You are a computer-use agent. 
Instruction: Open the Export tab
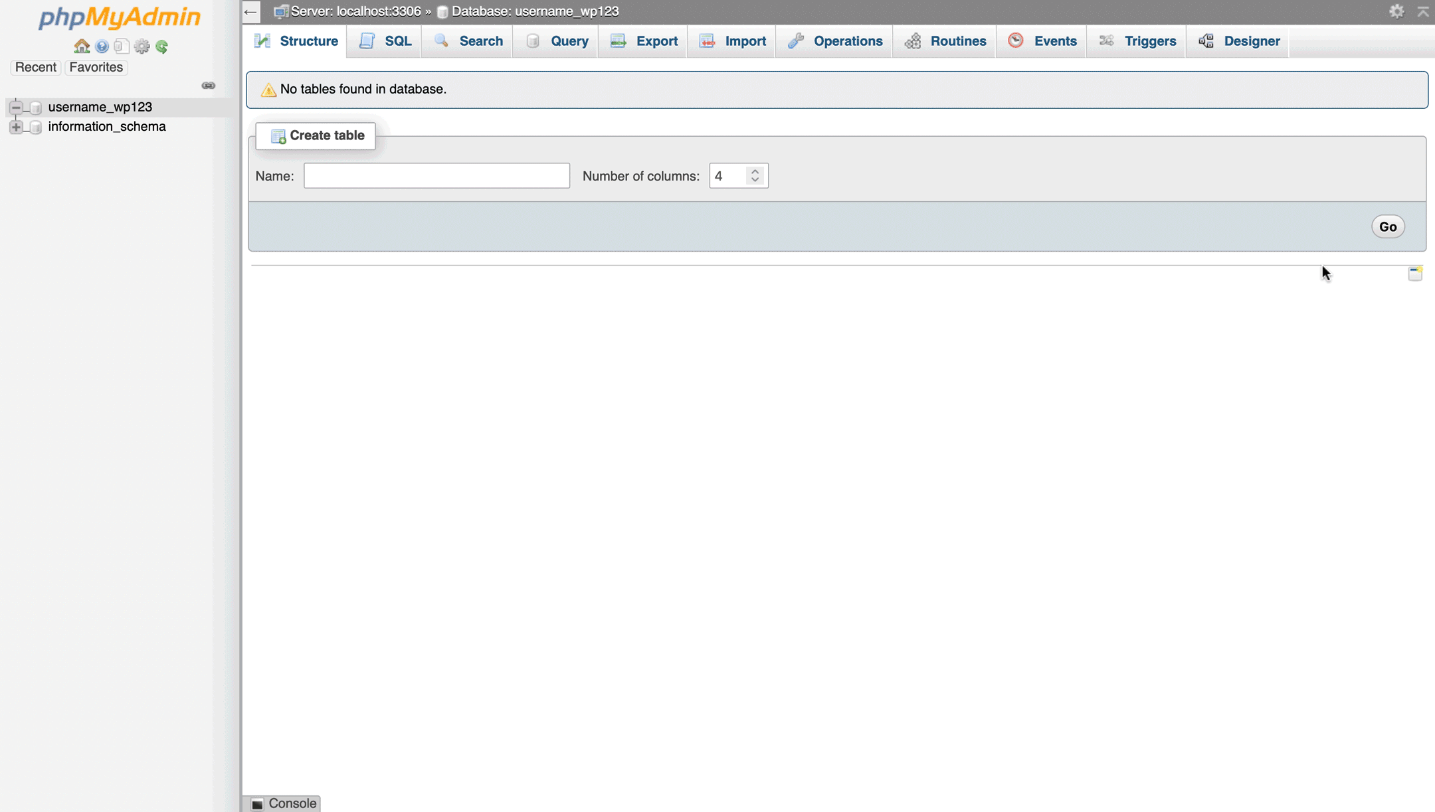point(644,41)
